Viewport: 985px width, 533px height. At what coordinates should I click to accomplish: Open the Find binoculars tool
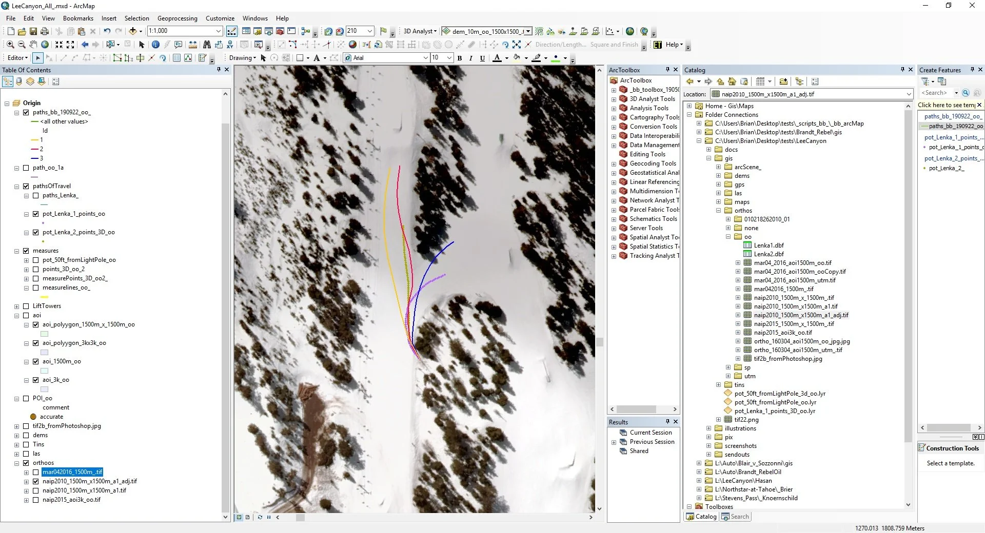[207, 45]
